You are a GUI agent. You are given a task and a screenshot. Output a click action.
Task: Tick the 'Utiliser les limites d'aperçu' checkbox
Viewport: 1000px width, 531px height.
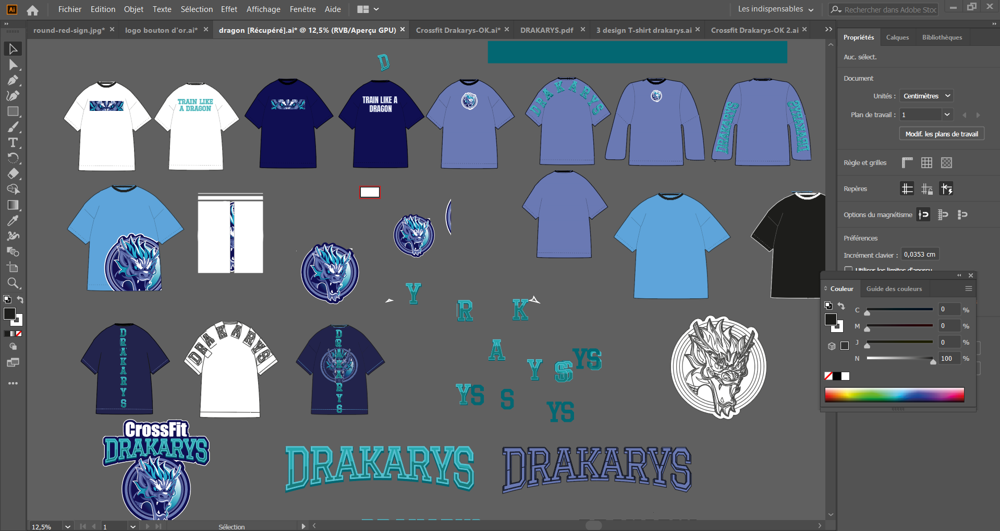coord(848,270)
